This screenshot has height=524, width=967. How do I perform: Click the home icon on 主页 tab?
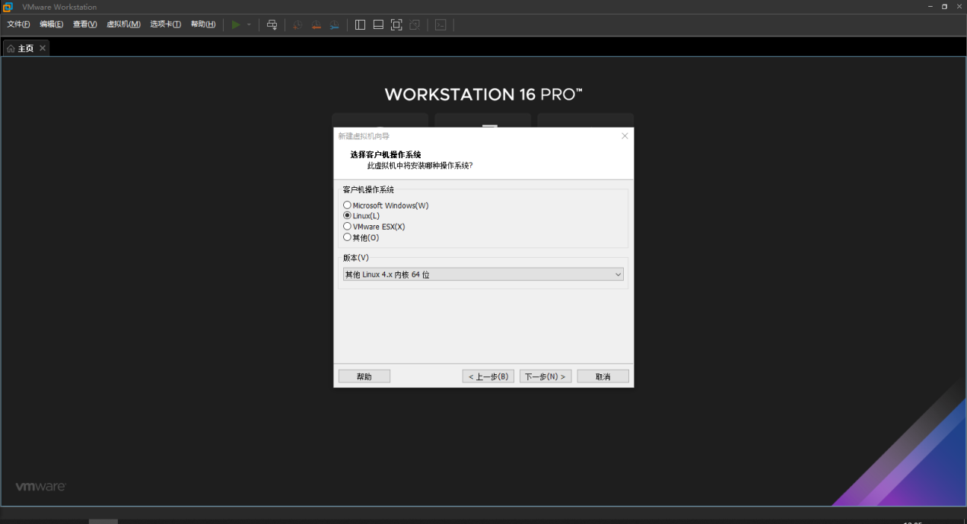[x=11, y=48]
